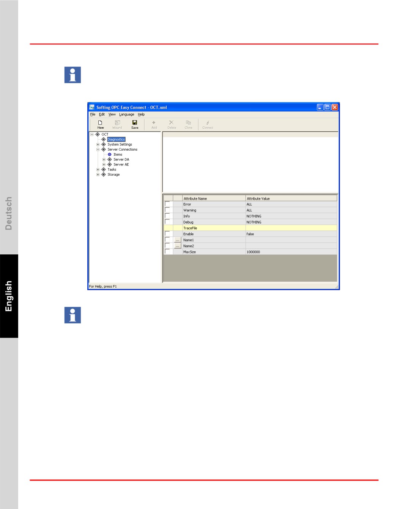
Task: Switch to the Deutsch language side tab
Action: (9, 213)
